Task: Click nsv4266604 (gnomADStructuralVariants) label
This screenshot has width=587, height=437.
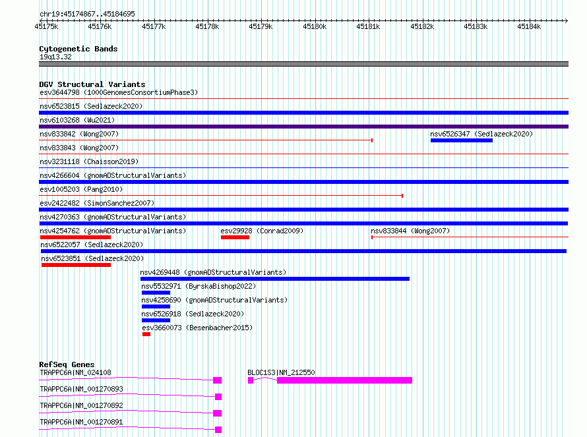Action: (113, 175)
